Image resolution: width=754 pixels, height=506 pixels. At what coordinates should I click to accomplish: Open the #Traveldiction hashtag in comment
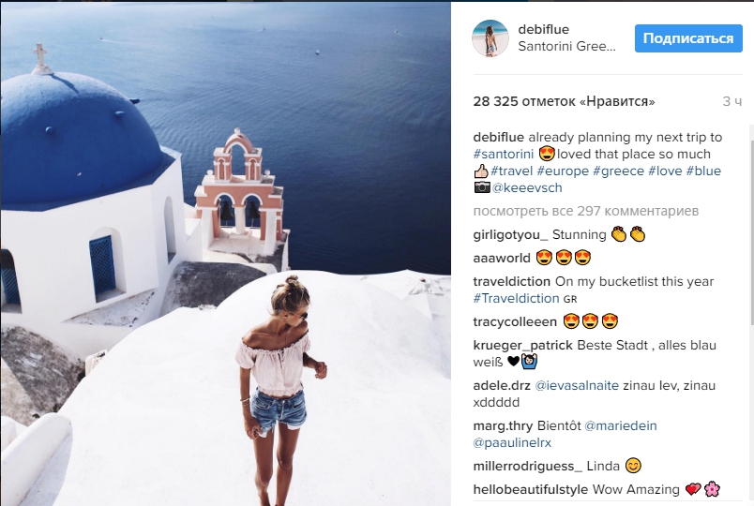click(516, 298)
